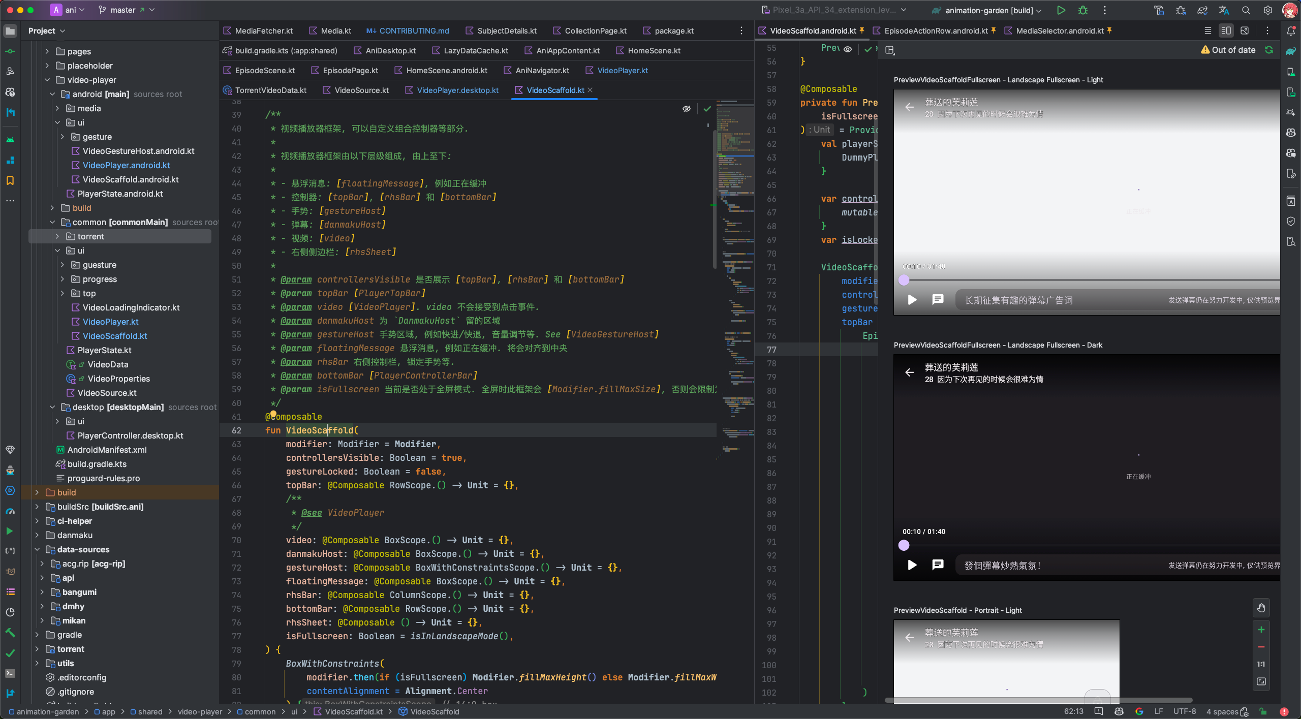Expand the progress folder
The height and width of the screenshot is (719, 1301).
[x=63, y=279]
